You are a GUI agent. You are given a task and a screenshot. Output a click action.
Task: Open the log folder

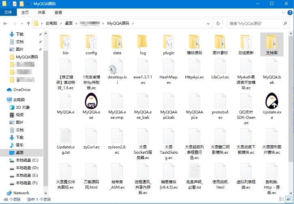pyautogui.click(x=143, y=44)
